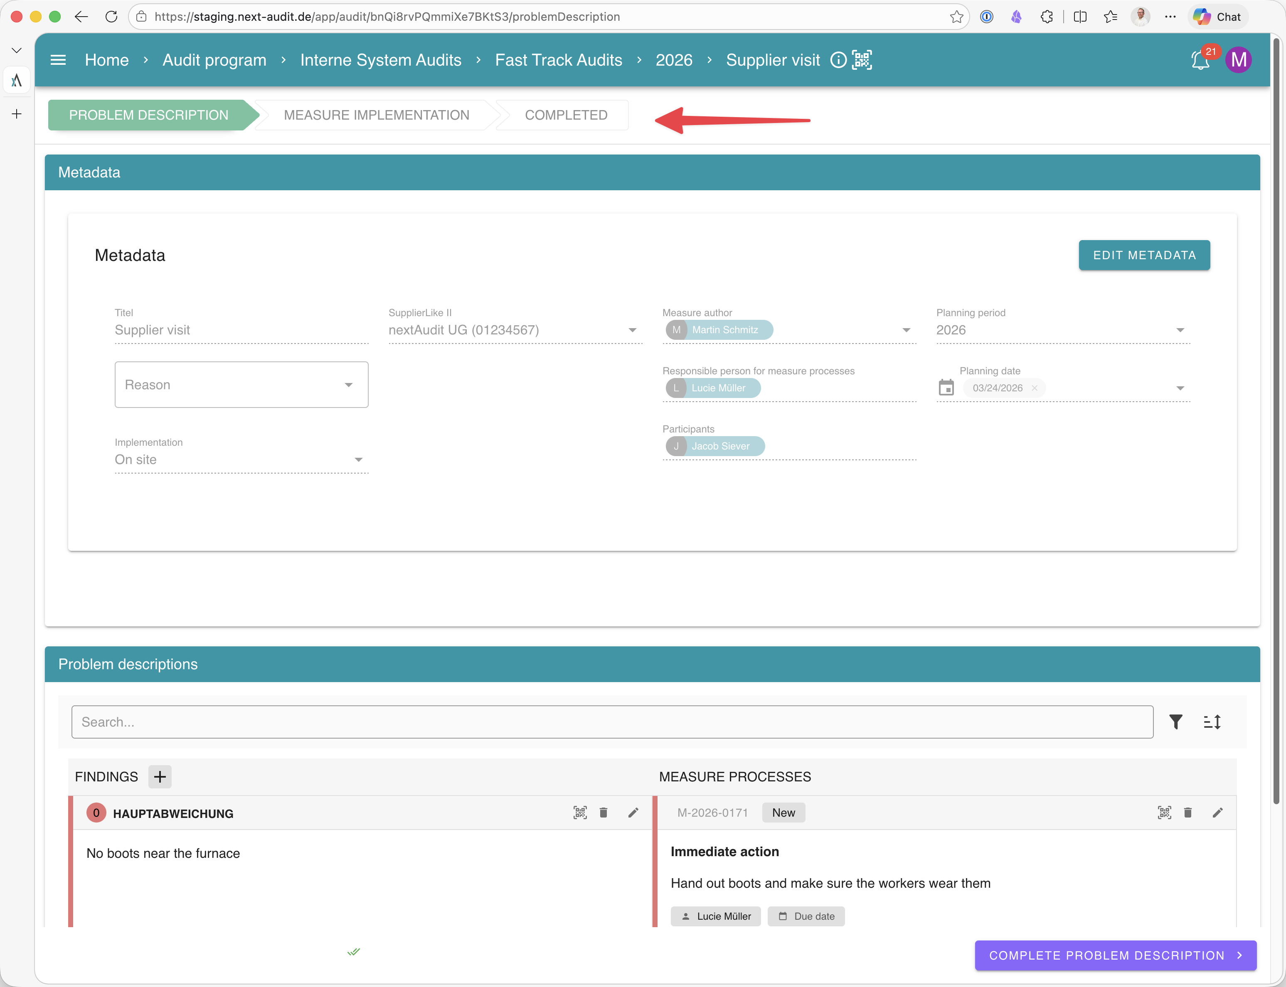This screenshot has height=987, width=1286.
Task: Remove the 03/24/2026 planning date chip
Action: pos(1035,388)
